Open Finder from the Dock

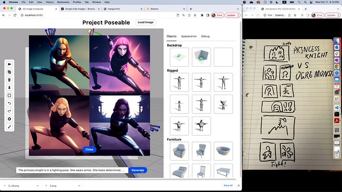coord(337,41)
